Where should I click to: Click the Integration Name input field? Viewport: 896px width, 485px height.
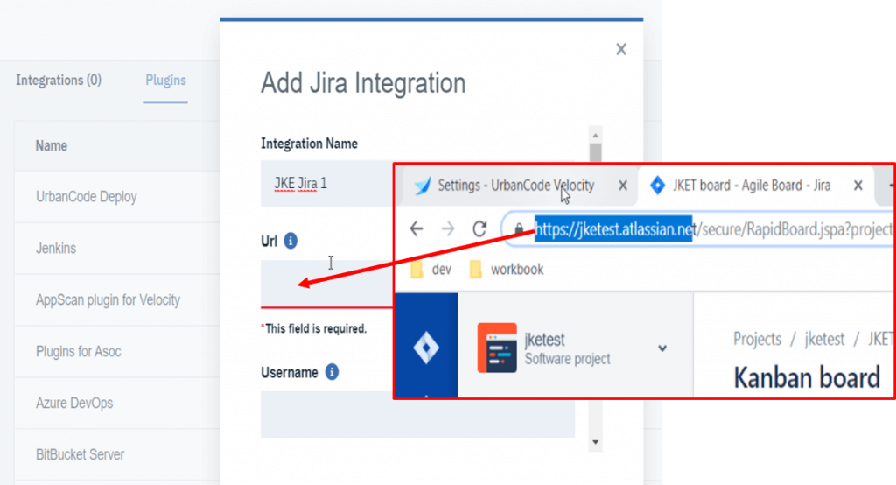click(325, 185)
